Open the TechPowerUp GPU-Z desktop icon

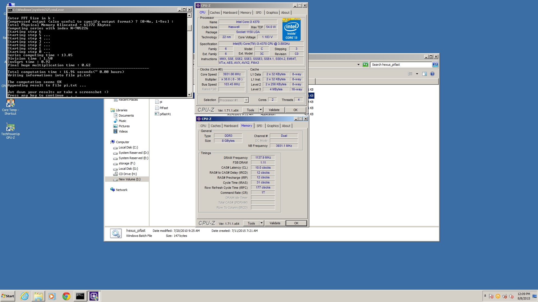pos(10,131)
